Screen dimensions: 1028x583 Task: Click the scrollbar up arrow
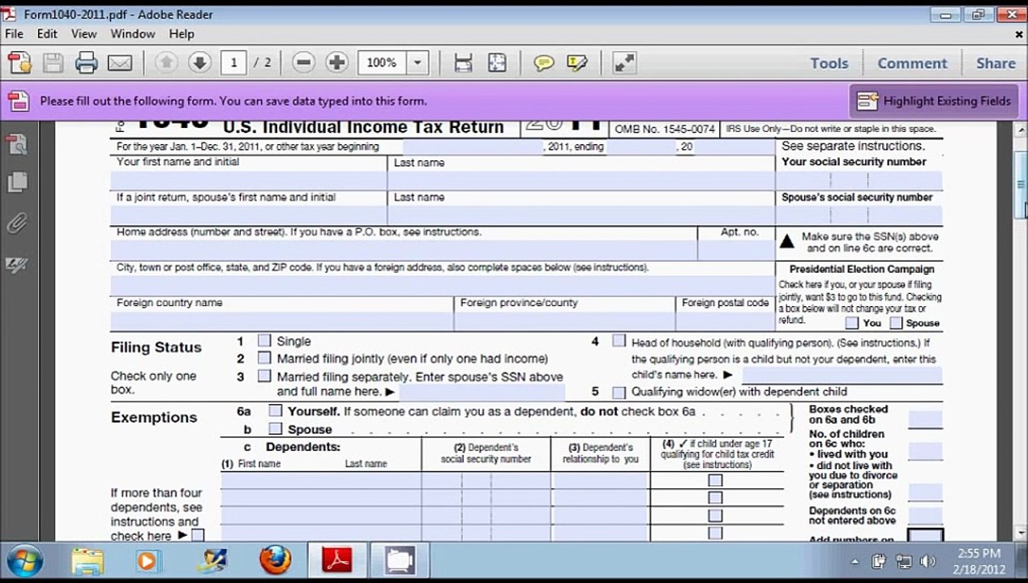point(1021,129)
